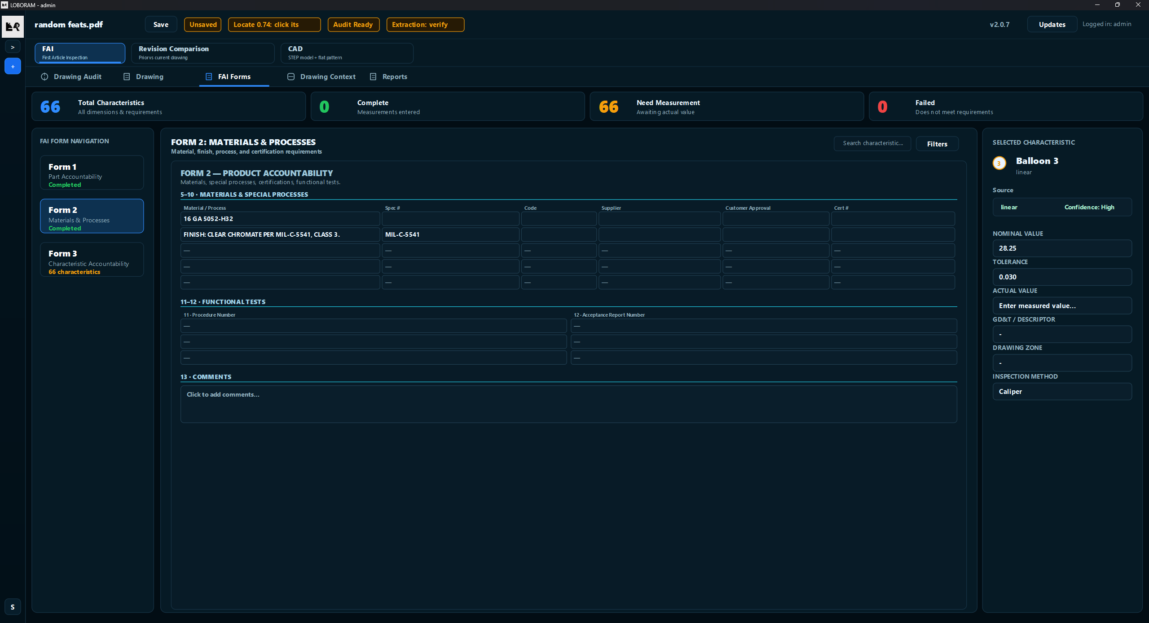Click the FINISH: CLEAR CHROMATE material cell

click(280, 234)
